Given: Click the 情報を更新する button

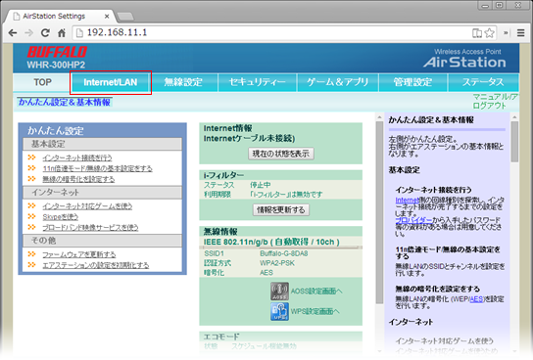Looking at the screenshot, I should [281, 209].
